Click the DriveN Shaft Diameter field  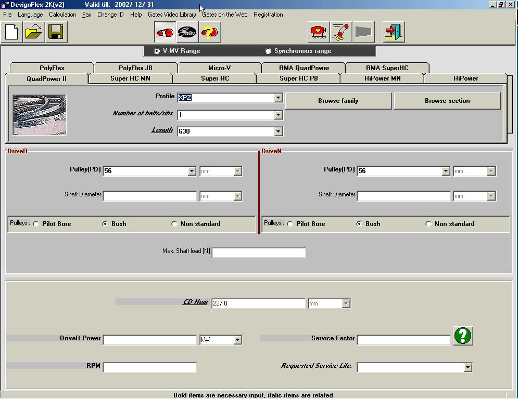click(403, 196)
